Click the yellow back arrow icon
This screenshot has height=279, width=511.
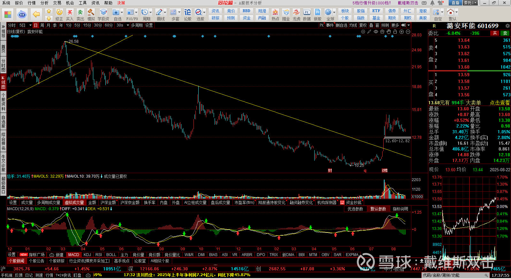tap(36, 14)
